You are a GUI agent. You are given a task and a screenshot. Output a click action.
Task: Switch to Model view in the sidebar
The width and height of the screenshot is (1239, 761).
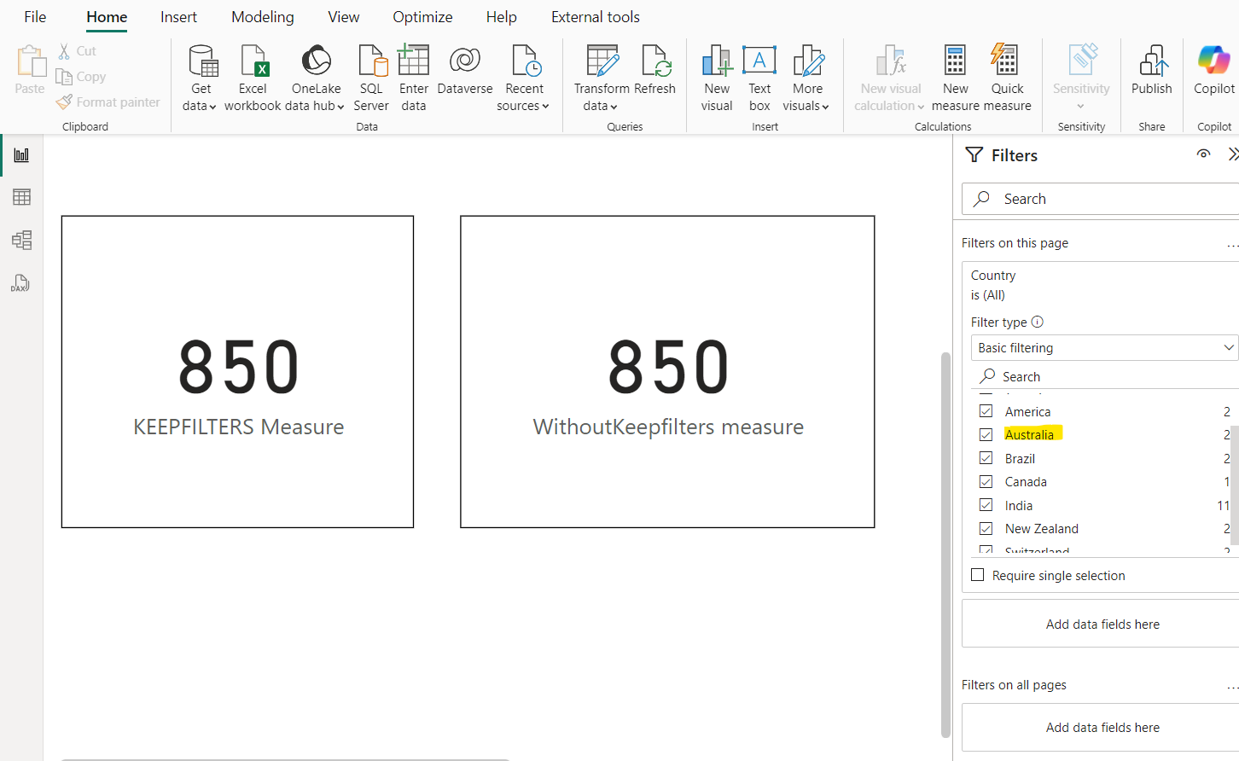(20, 240)
